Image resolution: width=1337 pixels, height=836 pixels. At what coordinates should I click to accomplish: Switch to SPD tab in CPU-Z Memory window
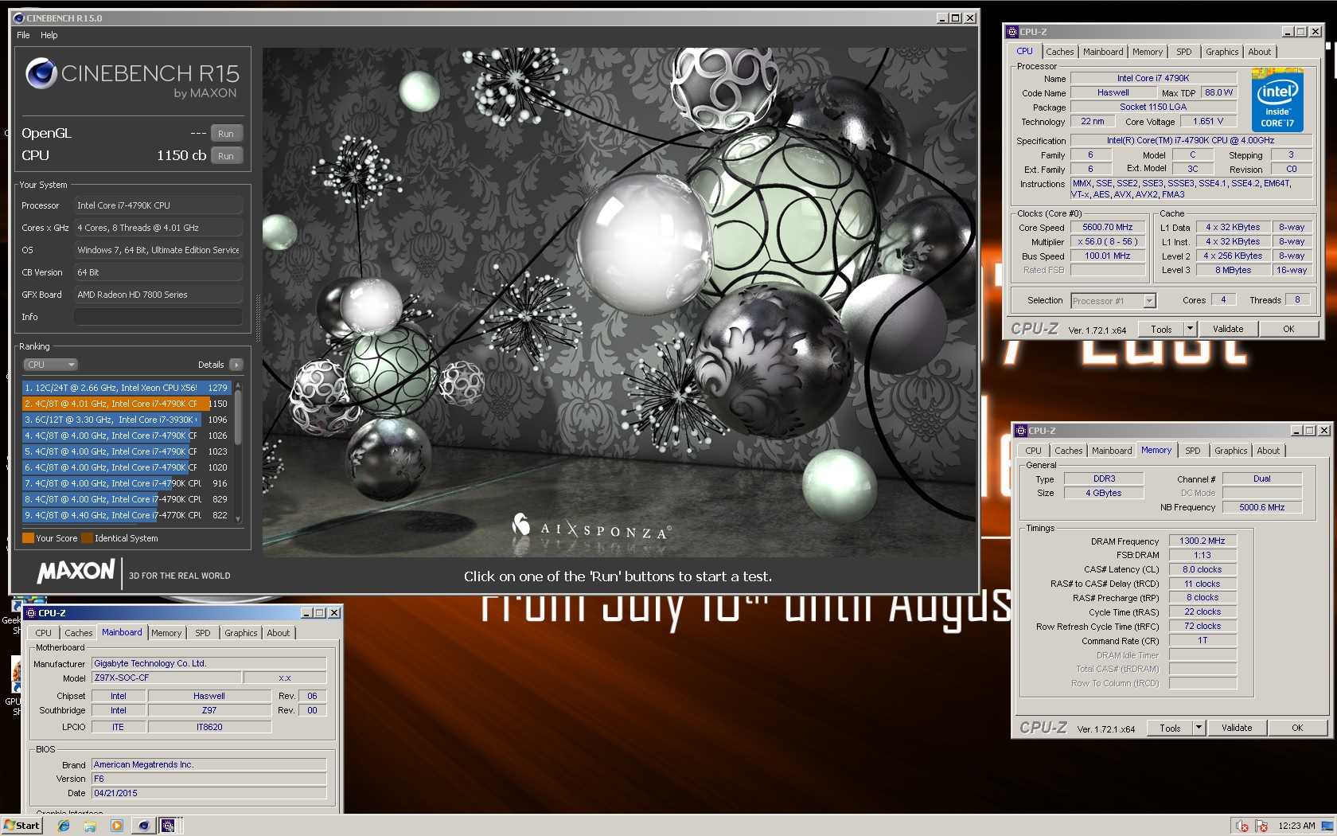click(x=1192, y=451)
